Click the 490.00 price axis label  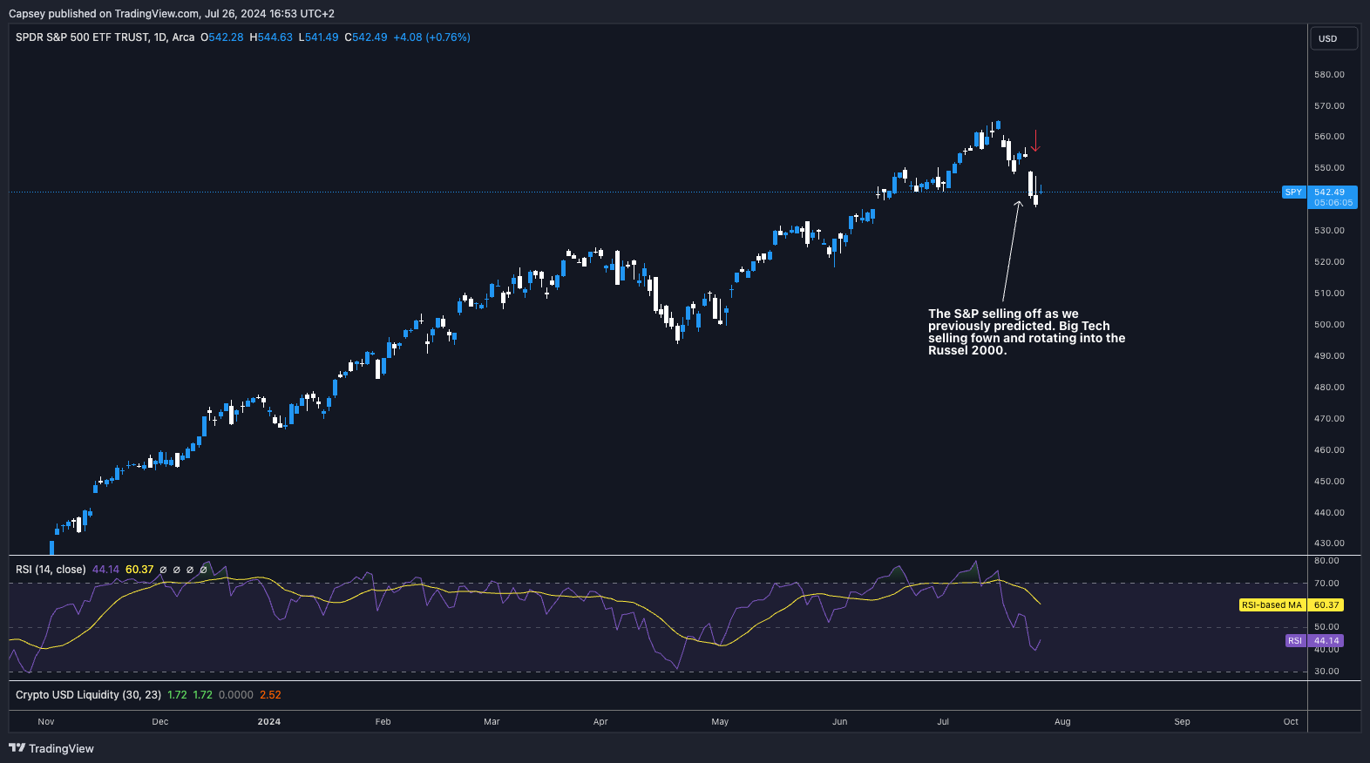pyautogui.click(x=1329, y=355)
